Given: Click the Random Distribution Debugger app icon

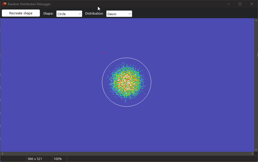Looking at the screenshot, I should [x=4, y=4].
